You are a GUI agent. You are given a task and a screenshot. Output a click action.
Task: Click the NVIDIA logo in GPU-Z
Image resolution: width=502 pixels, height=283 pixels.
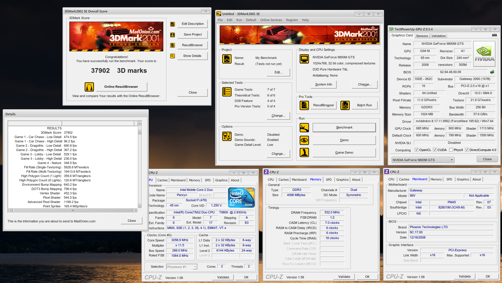(x=485, y=54)
